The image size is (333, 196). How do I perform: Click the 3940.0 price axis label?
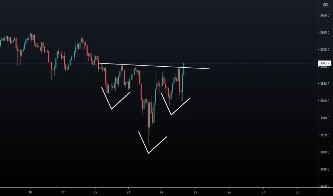coord(325,32)
